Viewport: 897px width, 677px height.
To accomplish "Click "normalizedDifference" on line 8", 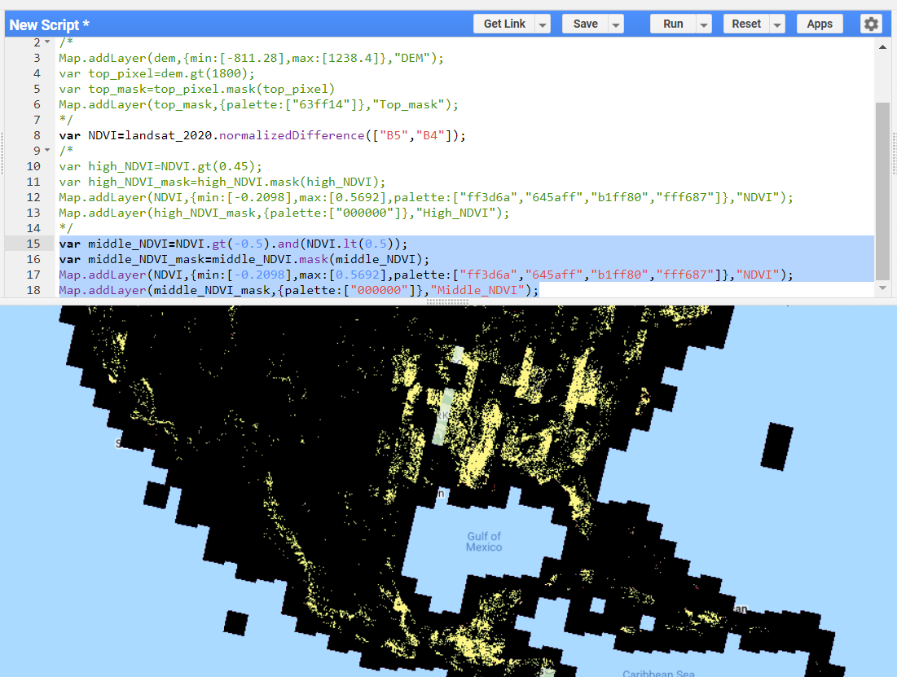I will (292, 135).
